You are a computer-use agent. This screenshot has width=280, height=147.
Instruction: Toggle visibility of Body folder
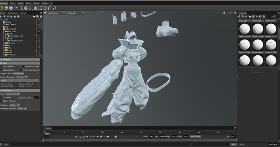[39, 48]
